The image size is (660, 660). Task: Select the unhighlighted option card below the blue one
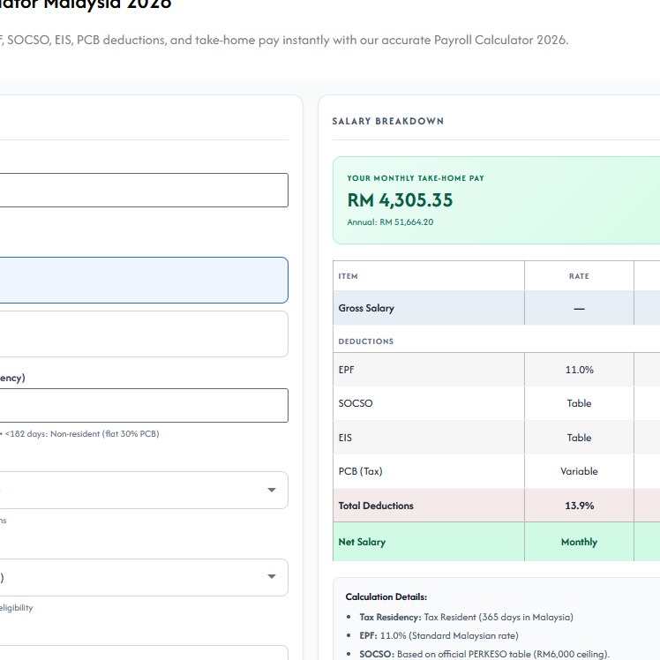pyautogui.click(x=144, y=334)
